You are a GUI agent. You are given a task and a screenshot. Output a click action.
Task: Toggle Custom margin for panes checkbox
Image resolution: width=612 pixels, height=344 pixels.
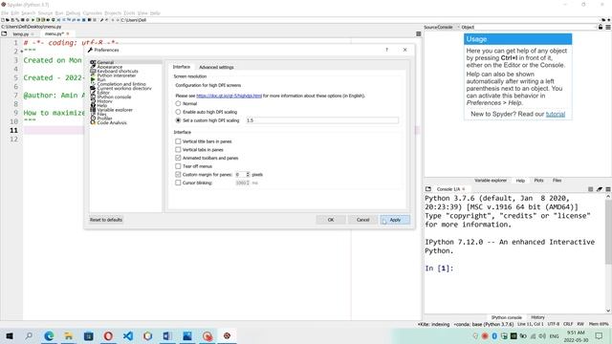click(x=178, y=174)
